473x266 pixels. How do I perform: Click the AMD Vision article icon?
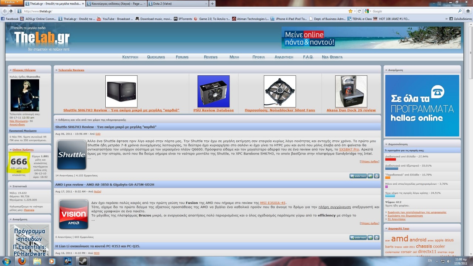74,214
